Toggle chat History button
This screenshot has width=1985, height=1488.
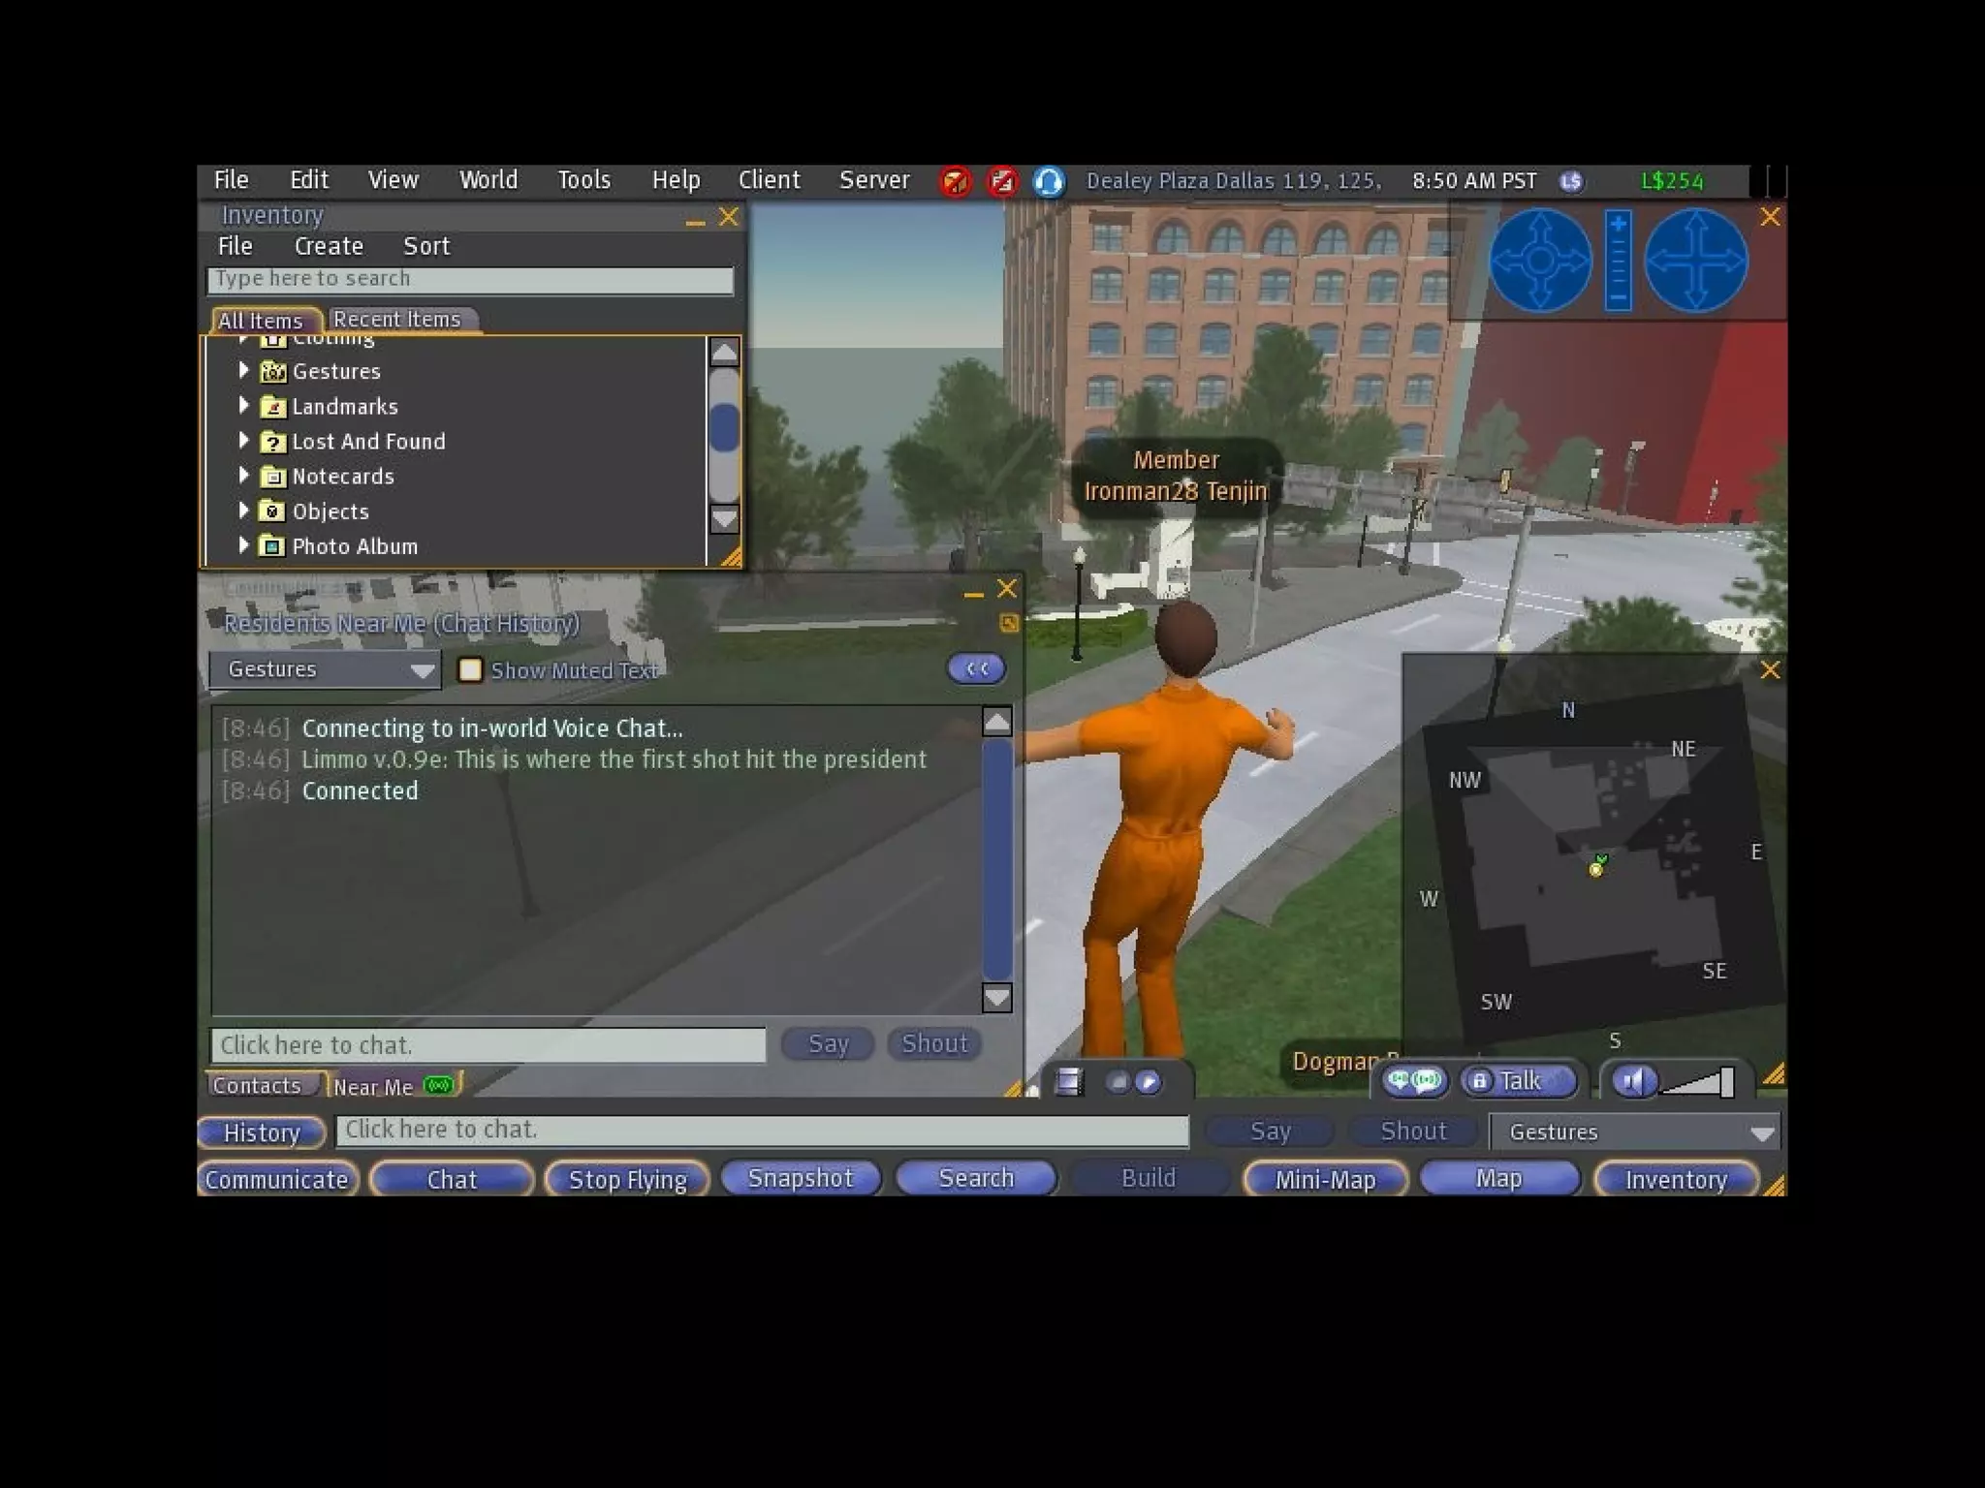pyautogui.click(x=262, y=1132)
